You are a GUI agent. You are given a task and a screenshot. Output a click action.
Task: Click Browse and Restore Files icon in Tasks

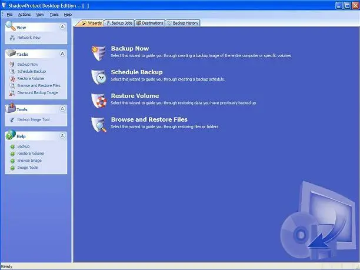(12, 86)
